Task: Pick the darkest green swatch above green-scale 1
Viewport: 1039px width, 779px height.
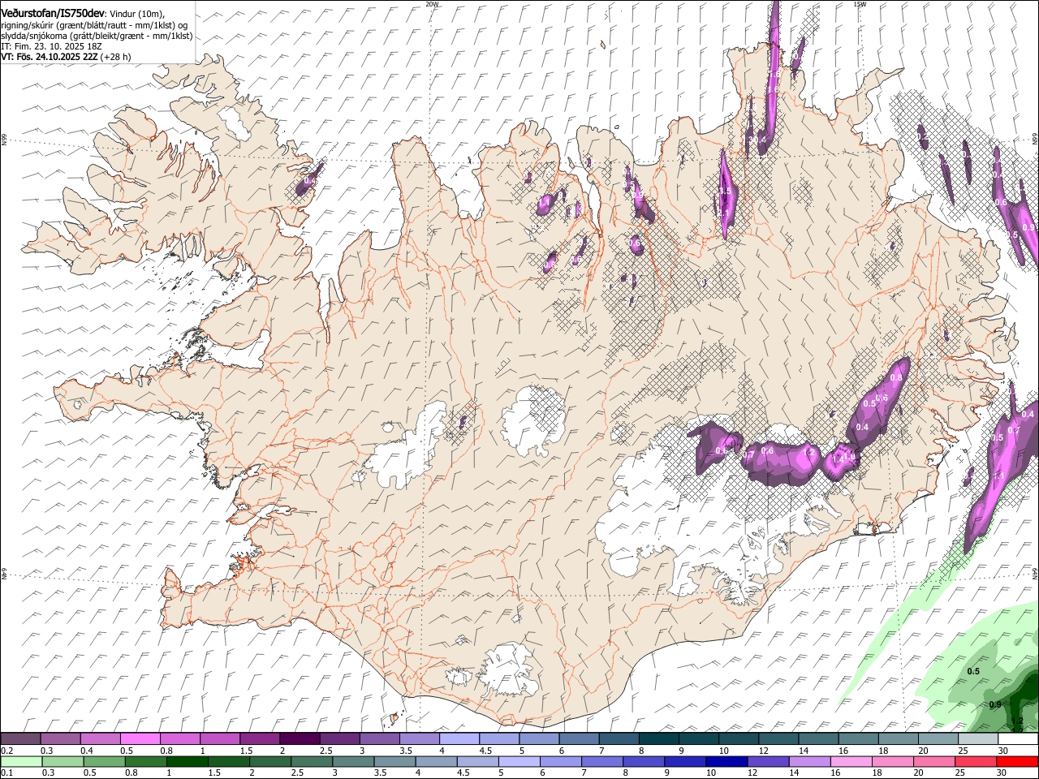Action: click(x=187, y=762)
